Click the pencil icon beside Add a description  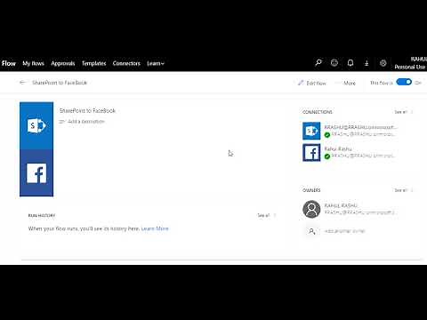tap(61, 122)
